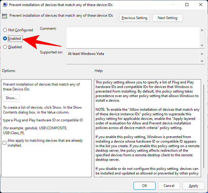Select the Disabled radio option
The width and height of the screenshot is (208, 193).
[x=5, y=47]
